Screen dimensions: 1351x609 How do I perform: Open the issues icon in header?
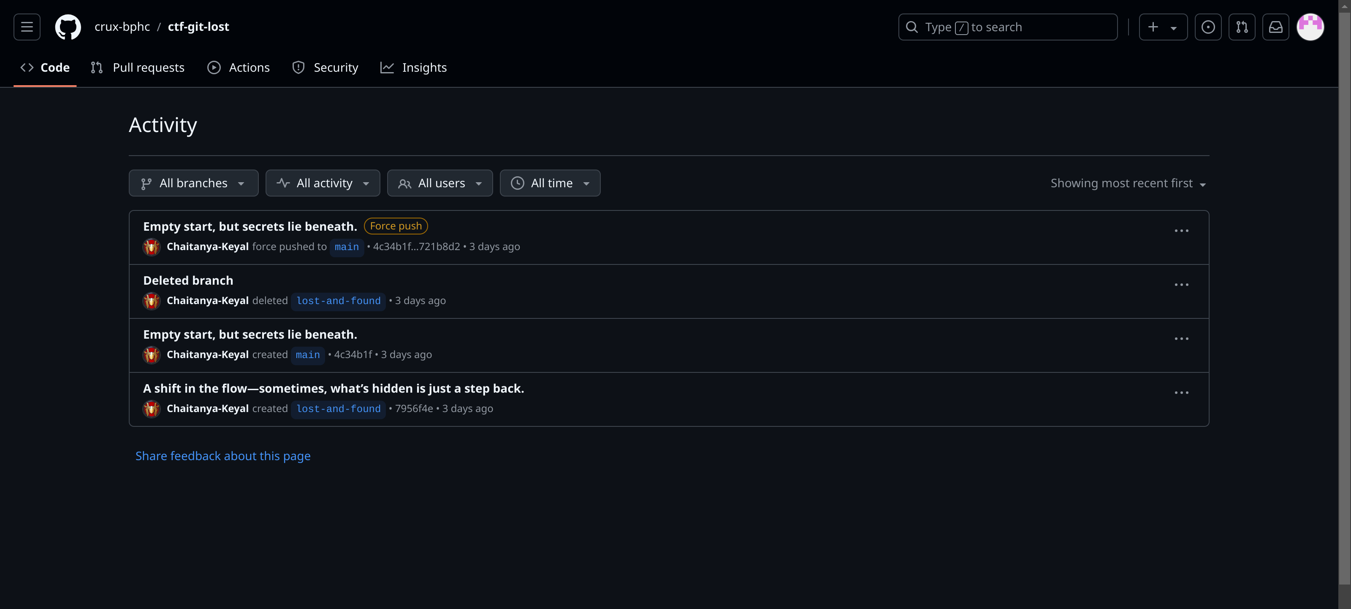pyautogui.click(x=1208, y=27)
